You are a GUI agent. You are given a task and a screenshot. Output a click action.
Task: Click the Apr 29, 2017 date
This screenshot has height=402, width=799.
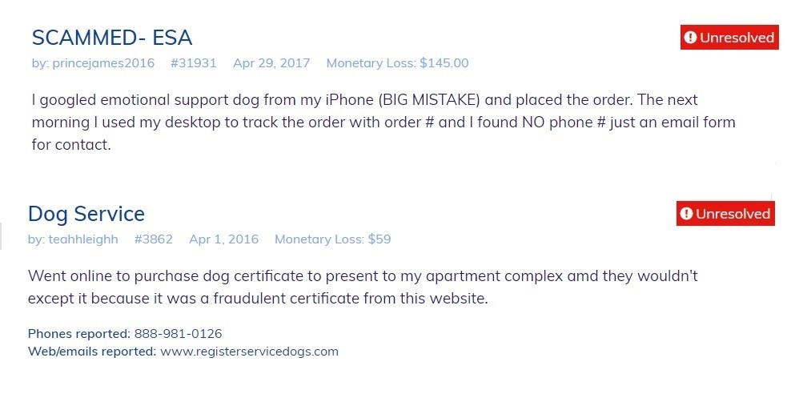271,63
